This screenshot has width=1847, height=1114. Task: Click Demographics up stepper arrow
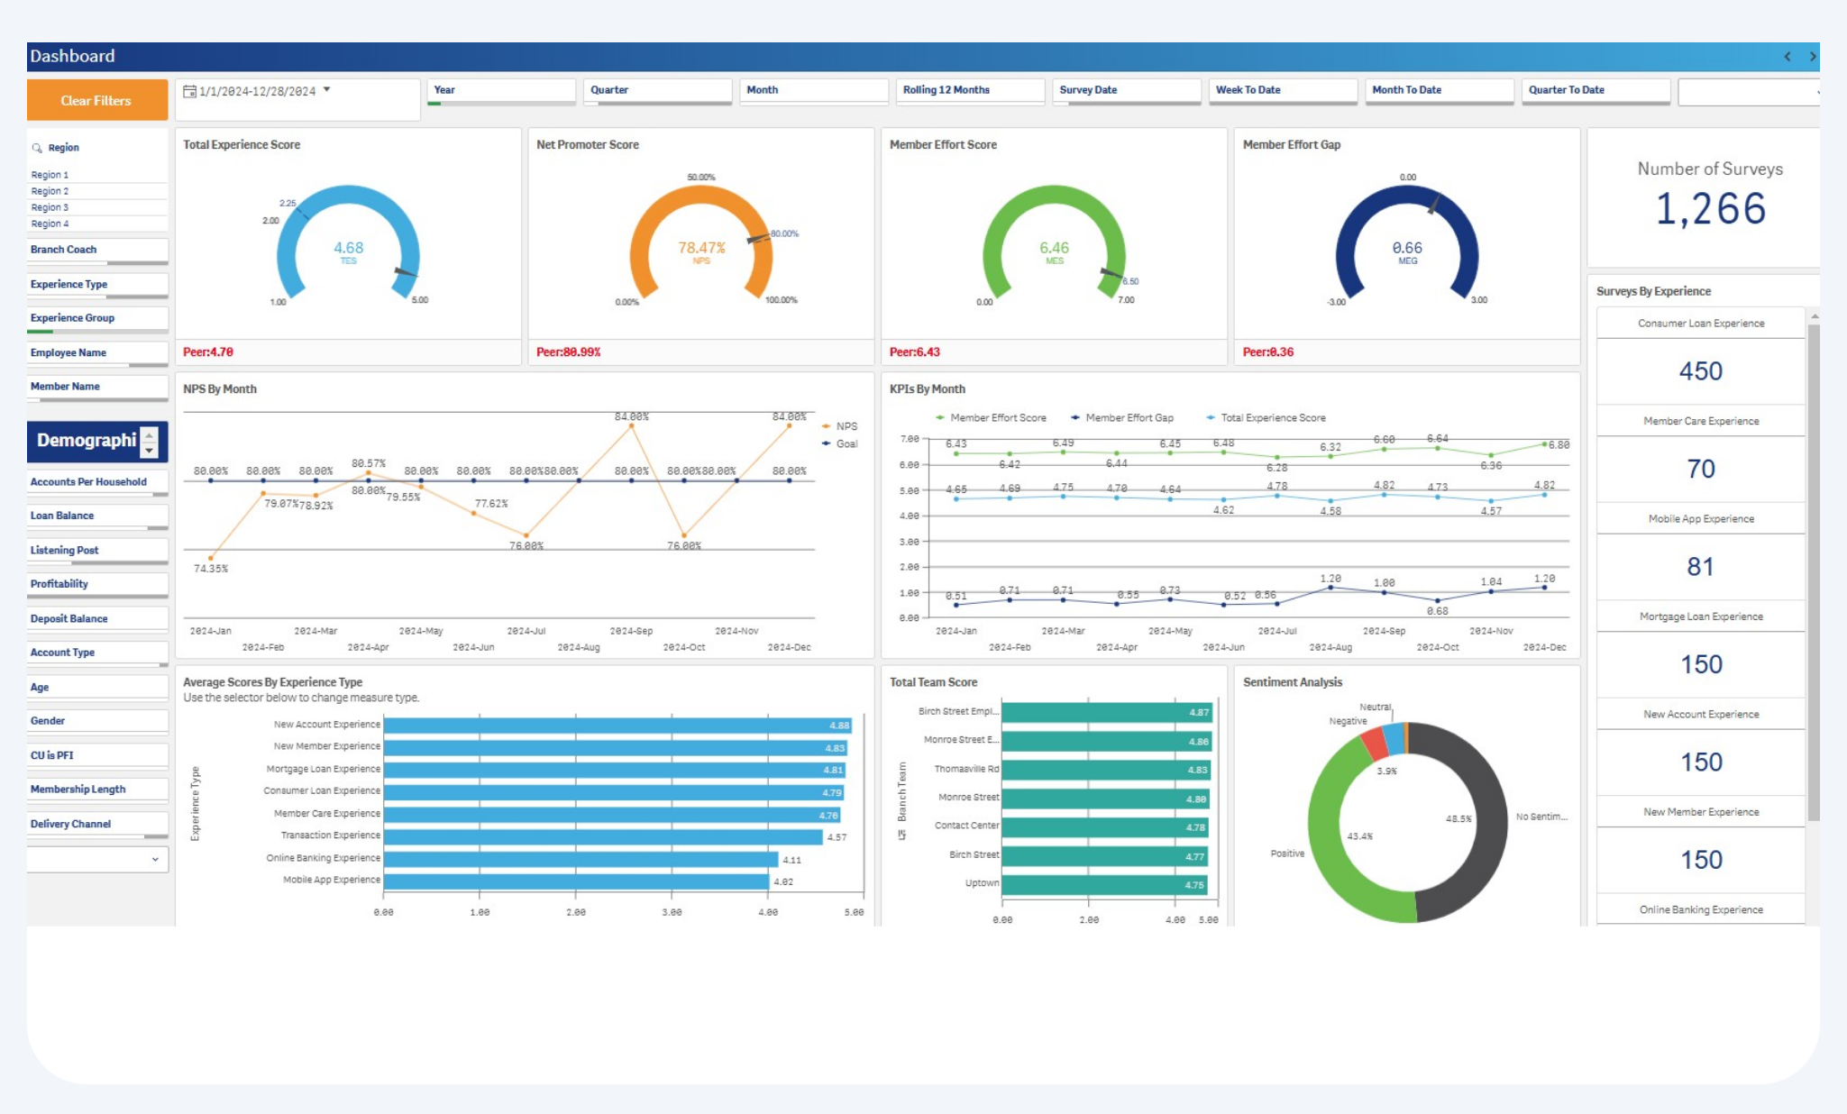(150, 434)
